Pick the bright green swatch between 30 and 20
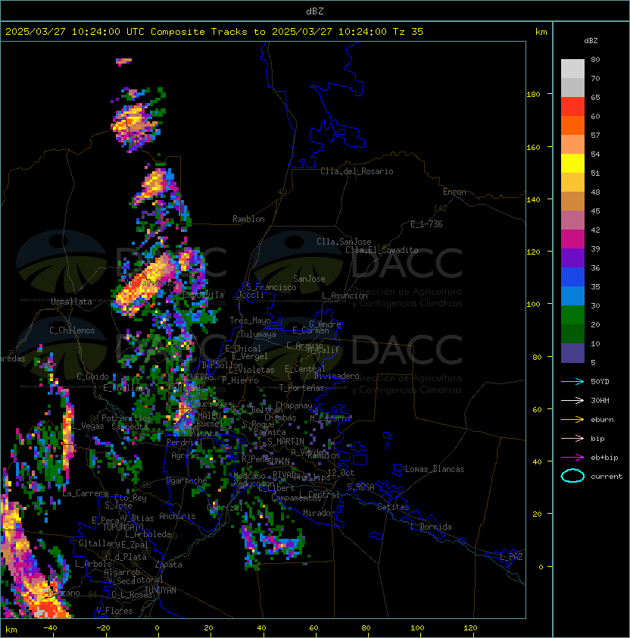The image size is (630, 638). (x=572, y=315)
